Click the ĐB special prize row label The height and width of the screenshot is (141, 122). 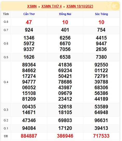coord(6,136)
